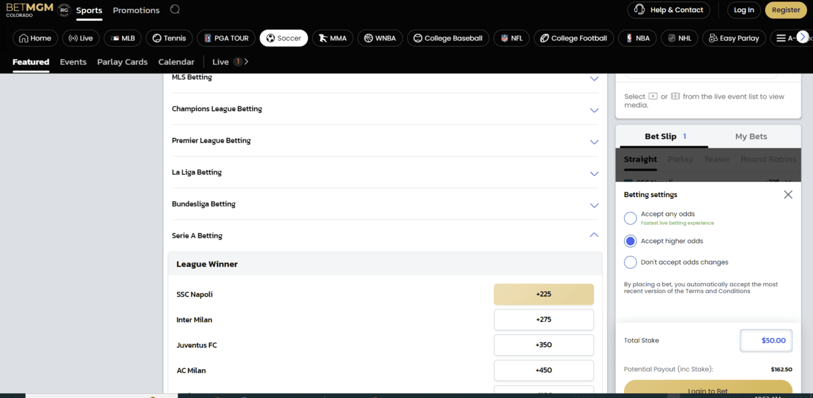Open the Promotions top tab

point(136,10)
